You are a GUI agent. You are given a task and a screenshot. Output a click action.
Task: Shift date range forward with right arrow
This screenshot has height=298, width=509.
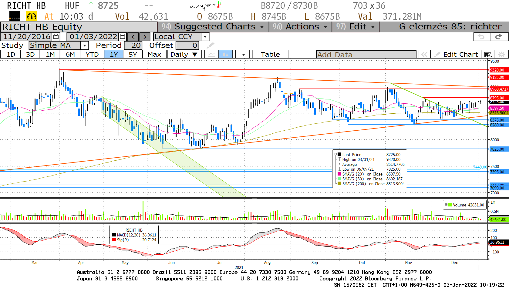[145, 37]
